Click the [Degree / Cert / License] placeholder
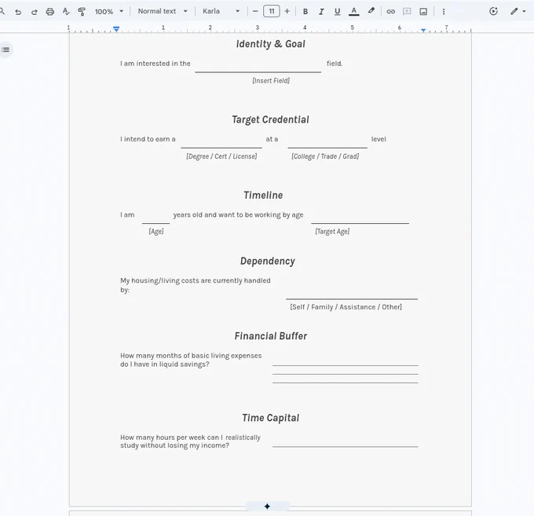The image size is (534, 516). click(221, 156)
